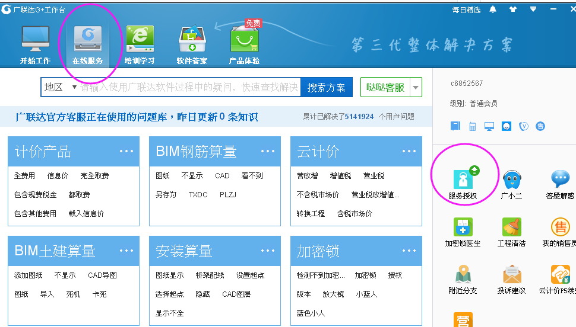Expand more options for BIM土建算量
Screen dimensions: 576x327
(x=126, y=251)
